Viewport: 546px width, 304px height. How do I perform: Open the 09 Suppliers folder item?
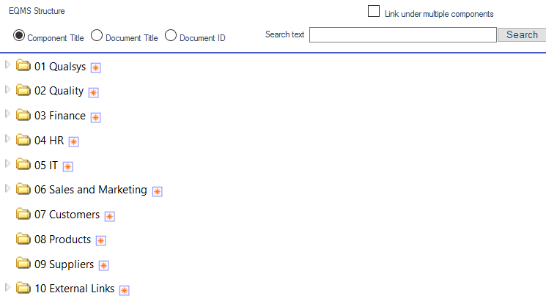point(64,264)
